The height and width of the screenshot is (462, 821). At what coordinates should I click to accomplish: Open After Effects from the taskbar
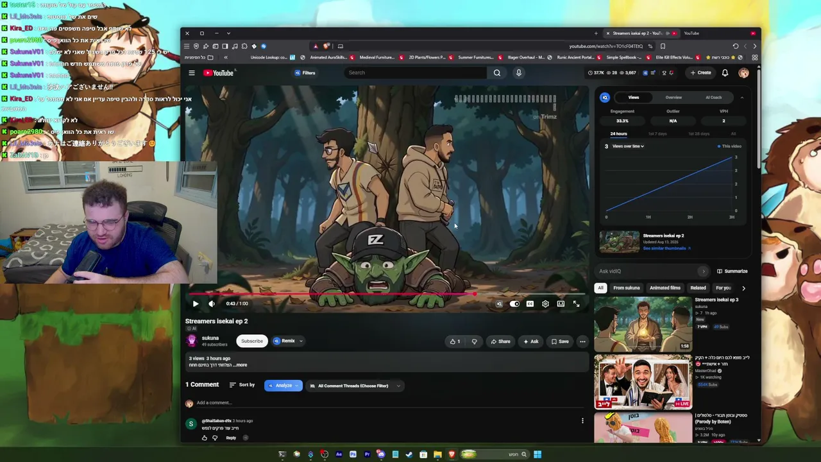click(339, 454)
